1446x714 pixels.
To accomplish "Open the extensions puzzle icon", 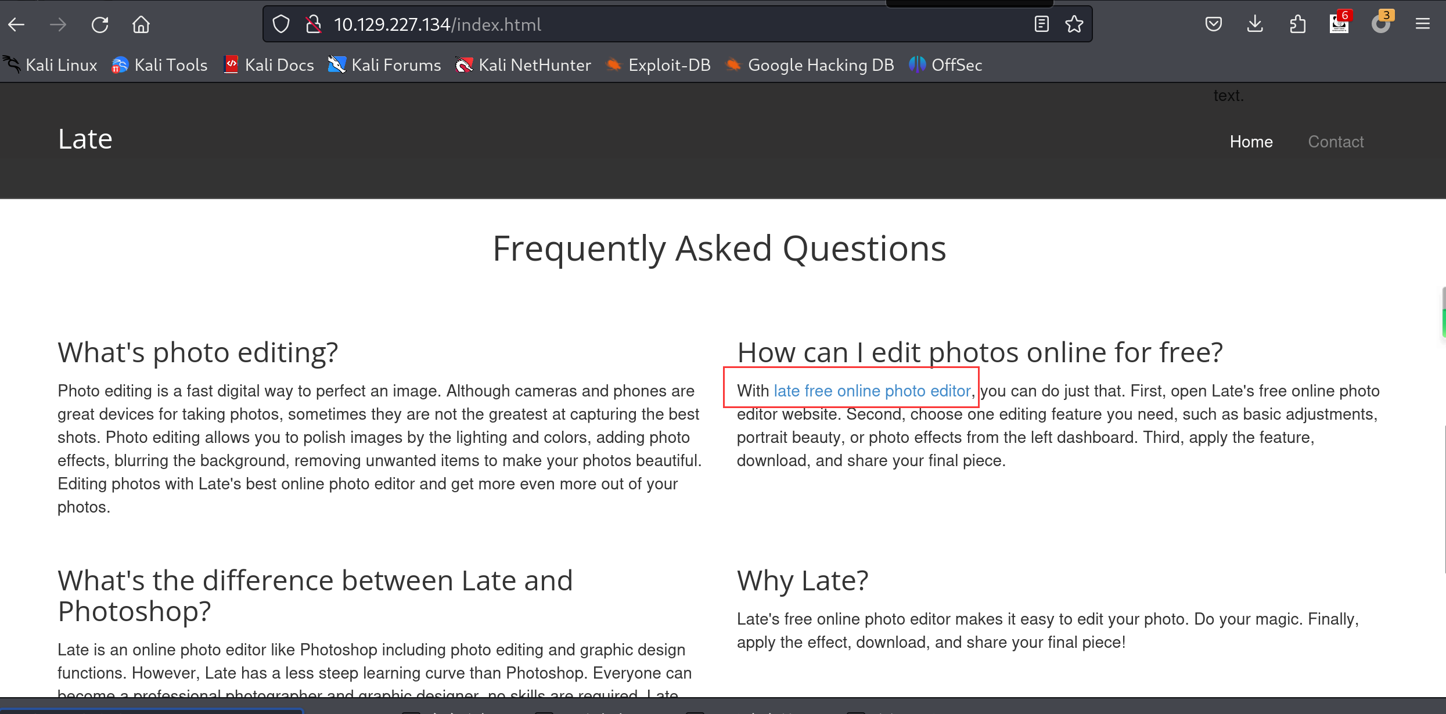I will tap(1297, 24).
